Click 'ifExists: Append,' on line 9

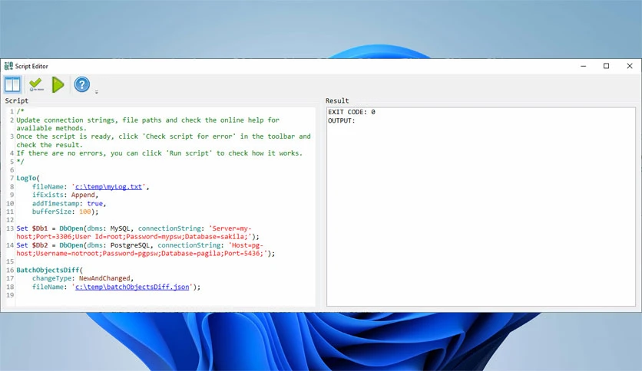[65, 195]
